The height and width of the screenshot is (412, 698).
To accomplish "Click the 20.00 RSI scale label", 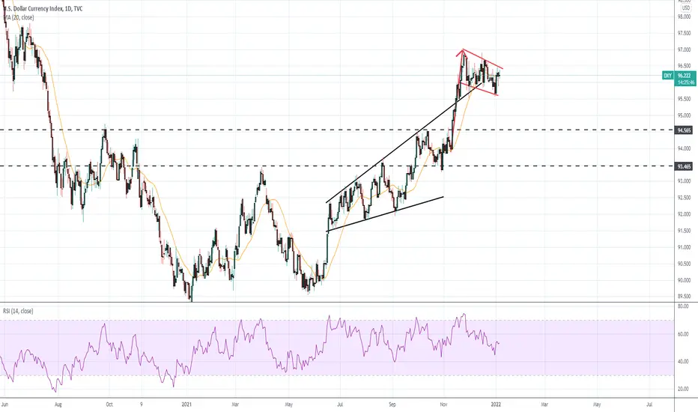I will tap(682, 389).
